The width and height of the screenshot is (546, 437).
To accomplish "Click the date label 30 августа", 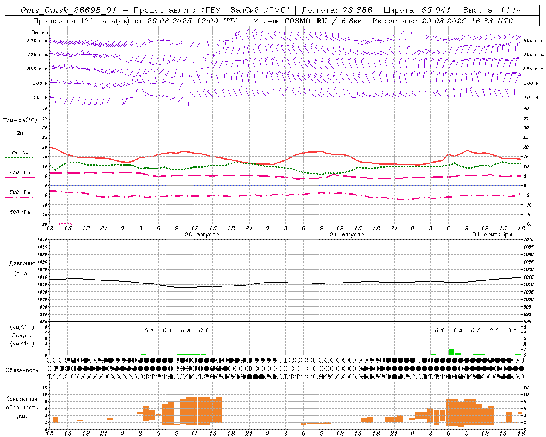I will (x=202, y=235).
